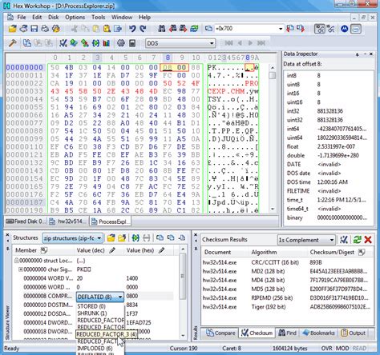
Task: Click the Undo arrow icon
Action: [132, 29]
